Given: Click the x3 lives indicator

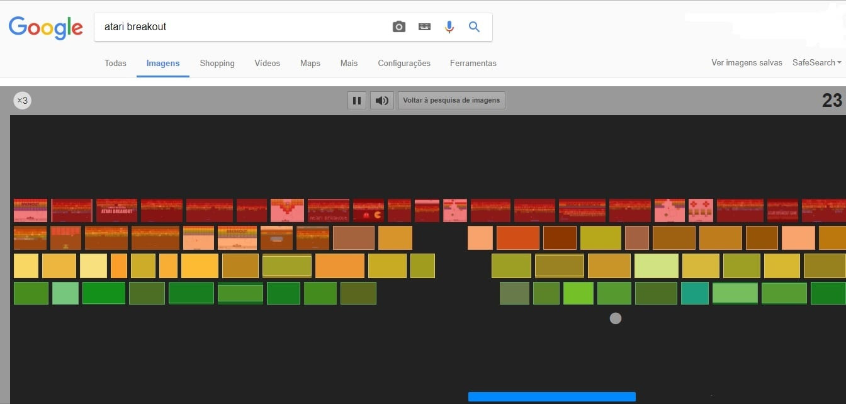Looking at the screenshot, I should tap(22, 100).
